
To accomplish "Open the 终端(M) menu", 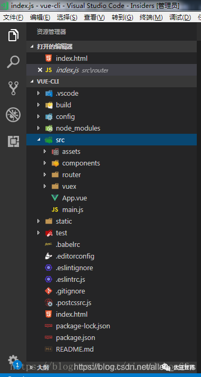I will click(x=151, y=17).
